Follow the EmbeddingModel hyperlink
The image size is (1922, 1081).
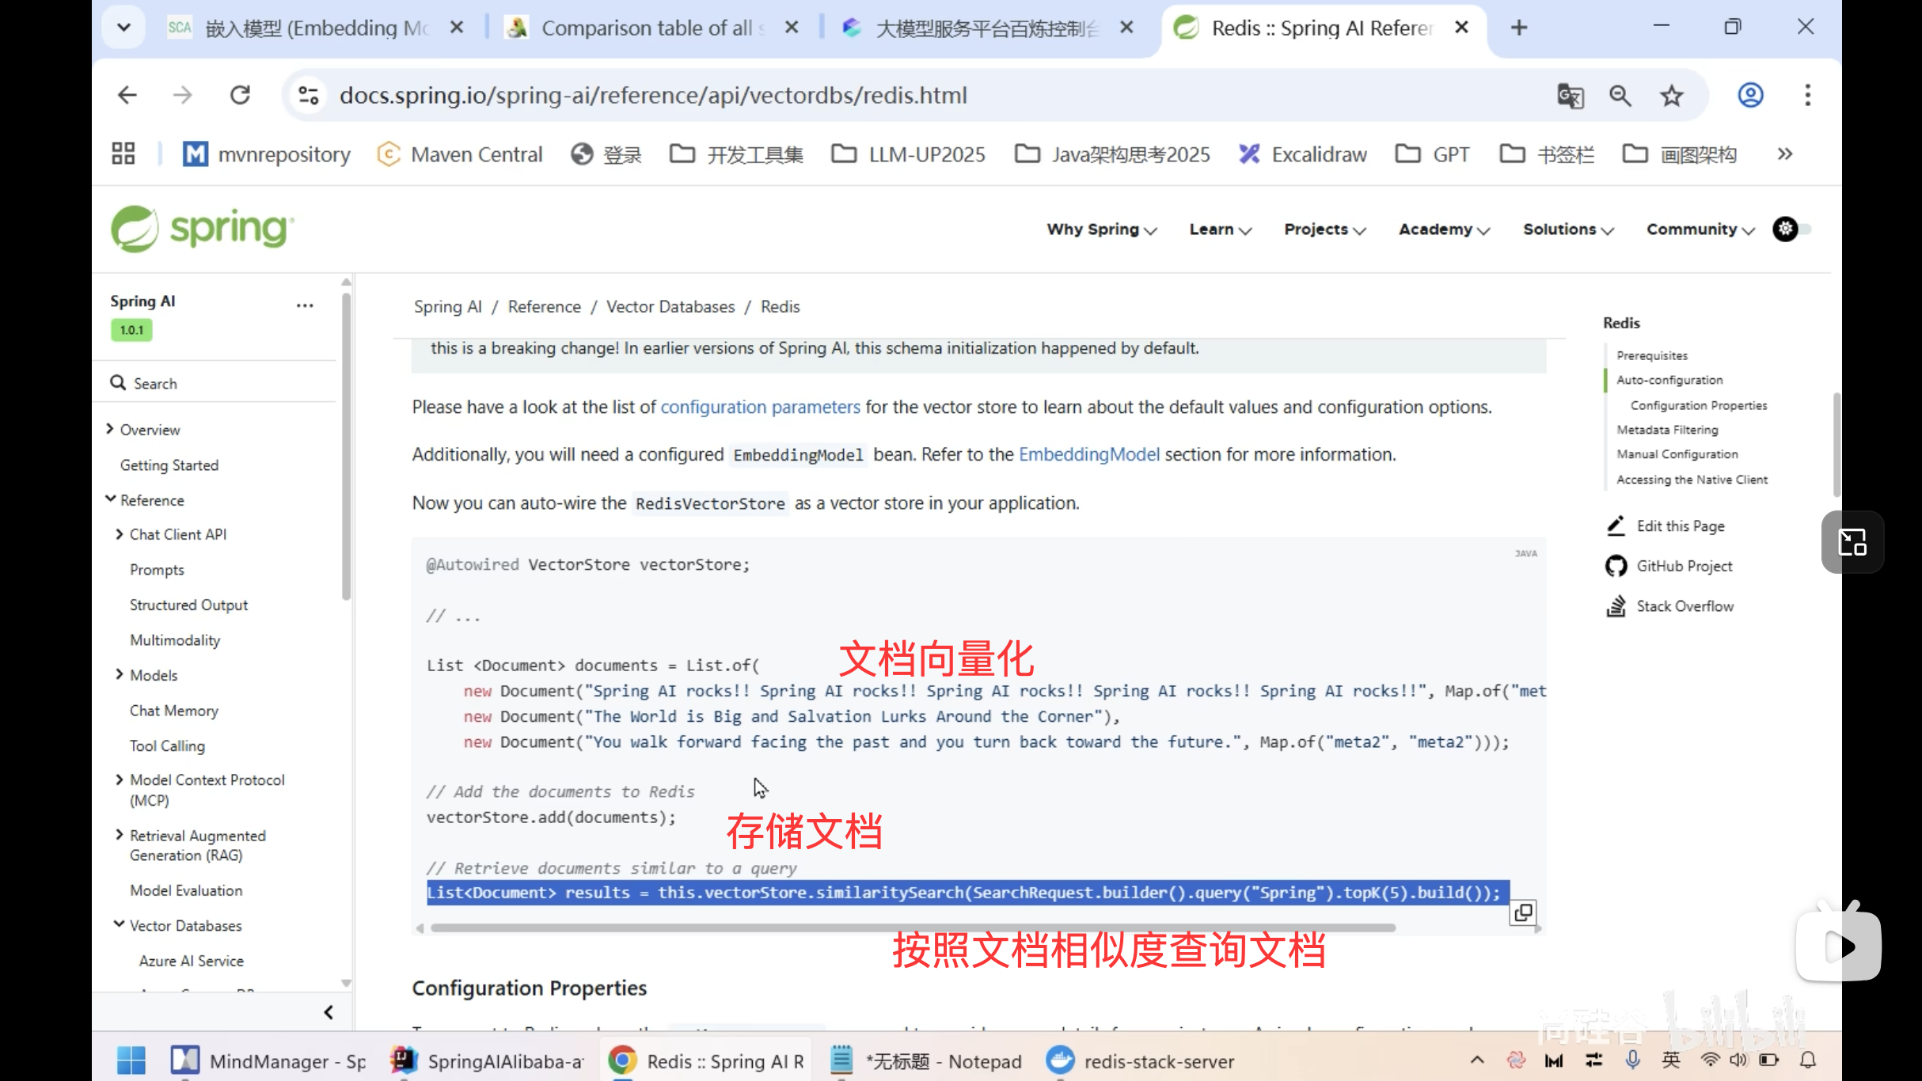(1088, 454)
